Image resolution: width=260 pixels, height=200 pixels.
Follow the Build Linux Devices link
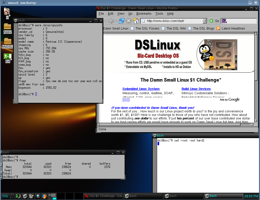point(196,89)
